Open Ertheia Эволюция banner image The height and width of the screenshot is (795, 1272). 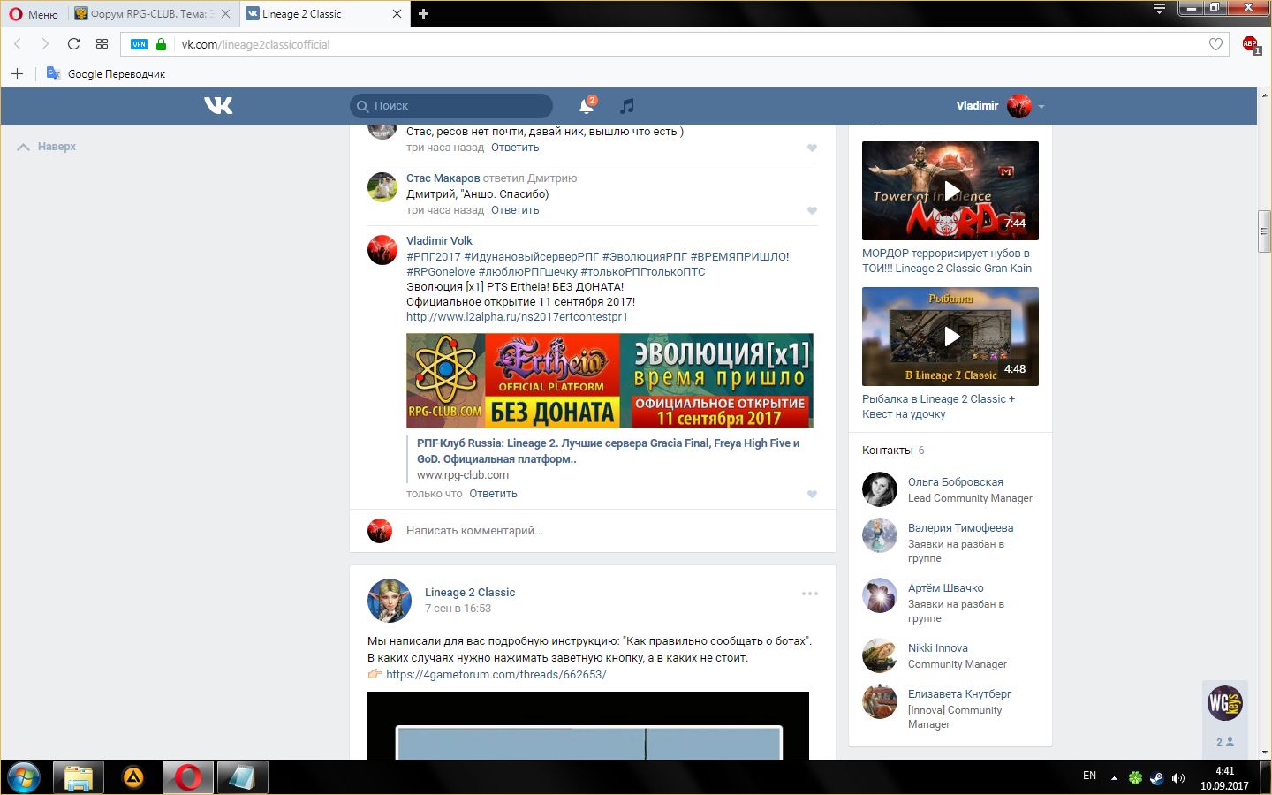[x=609, y=381]
